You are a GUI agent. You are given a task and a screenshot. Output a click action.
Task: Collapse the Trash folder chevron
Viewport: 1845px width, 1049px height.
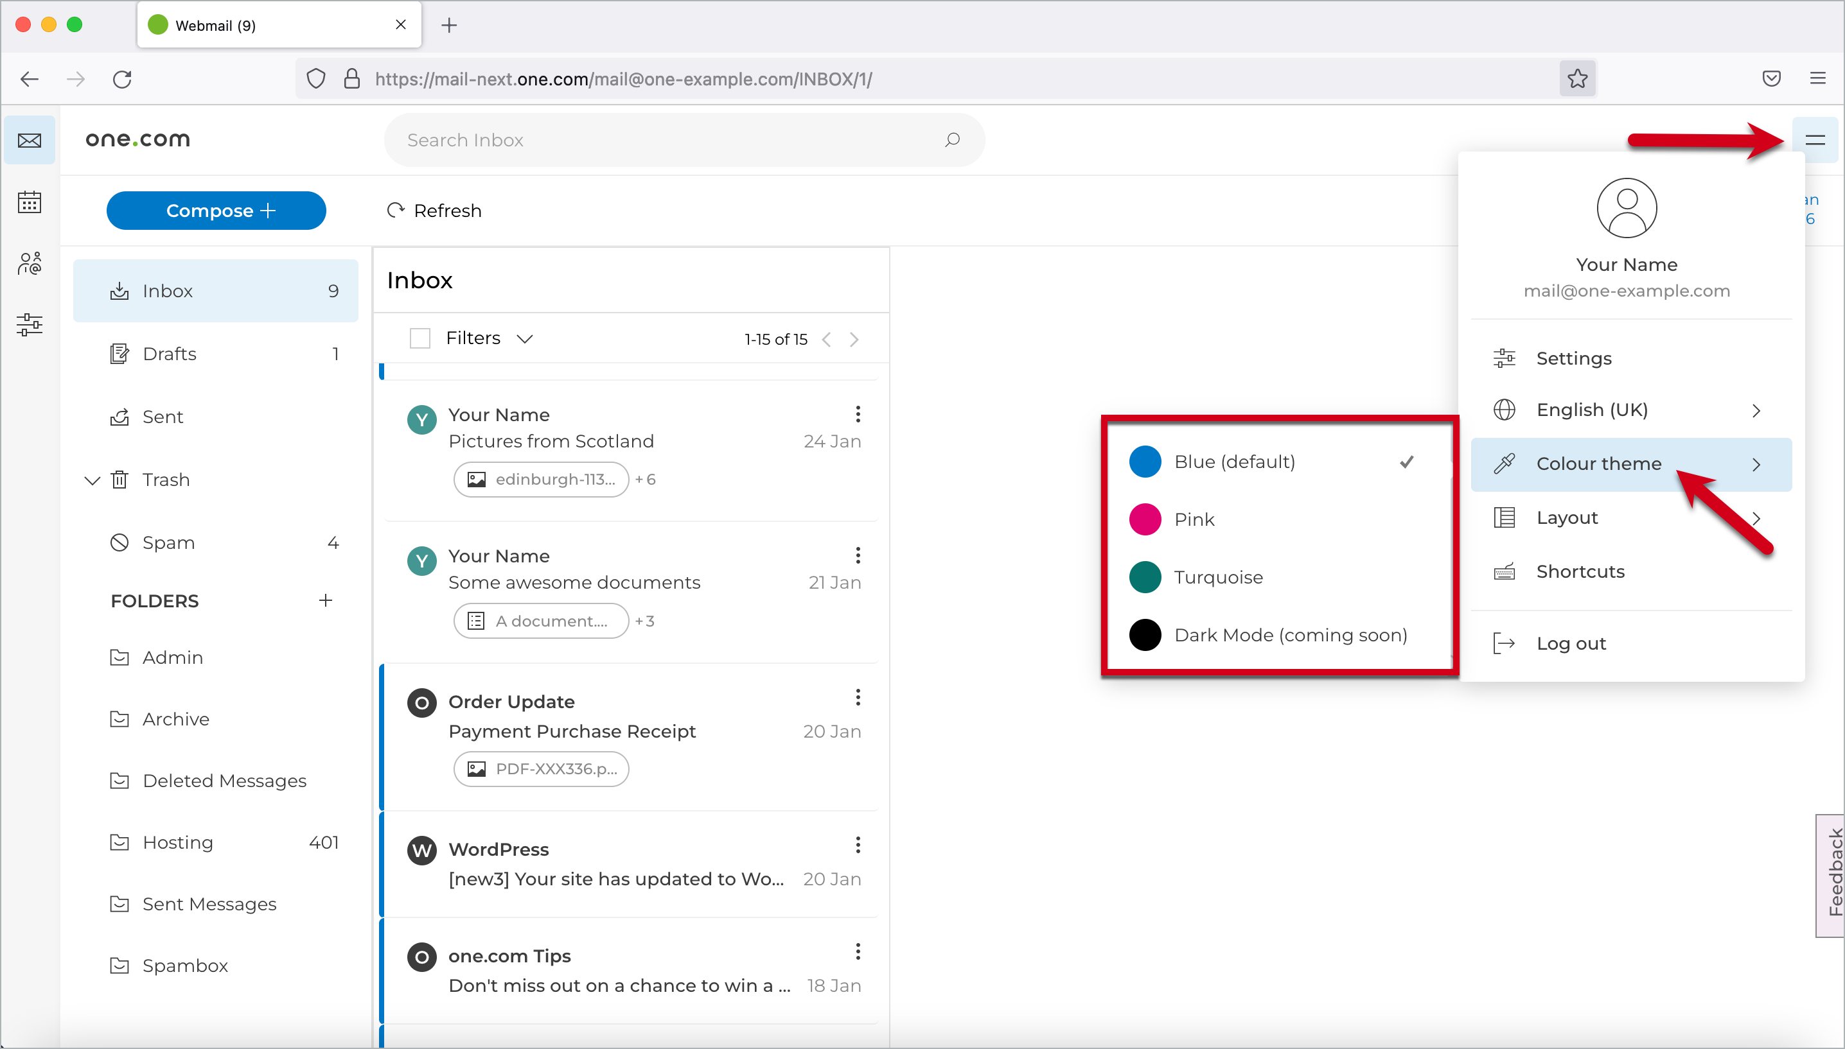pyautogui.click(x=93, y=480)
